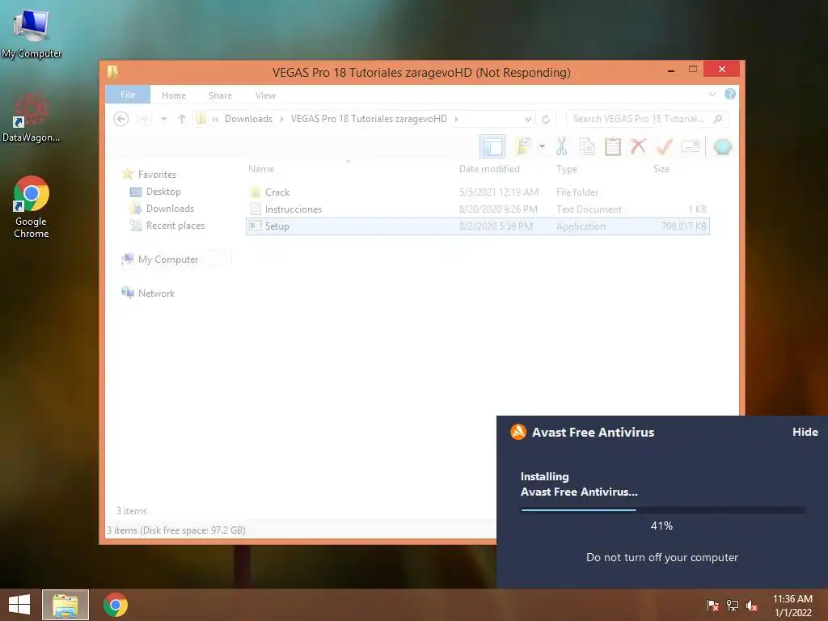Screen dimensions: 828x621
Task: Open recent locations dropdown arrow
Action: pyautogui.click(x=163, y=119)
